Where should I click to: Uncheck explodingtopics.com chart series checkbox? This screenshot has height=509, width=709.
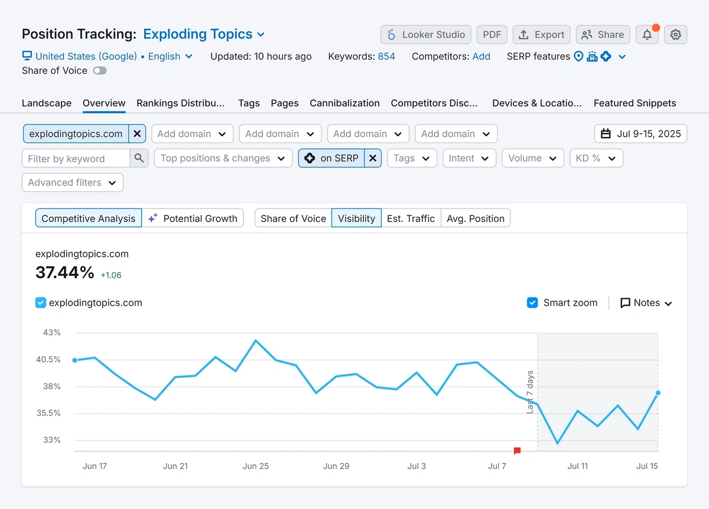[41, 303]
